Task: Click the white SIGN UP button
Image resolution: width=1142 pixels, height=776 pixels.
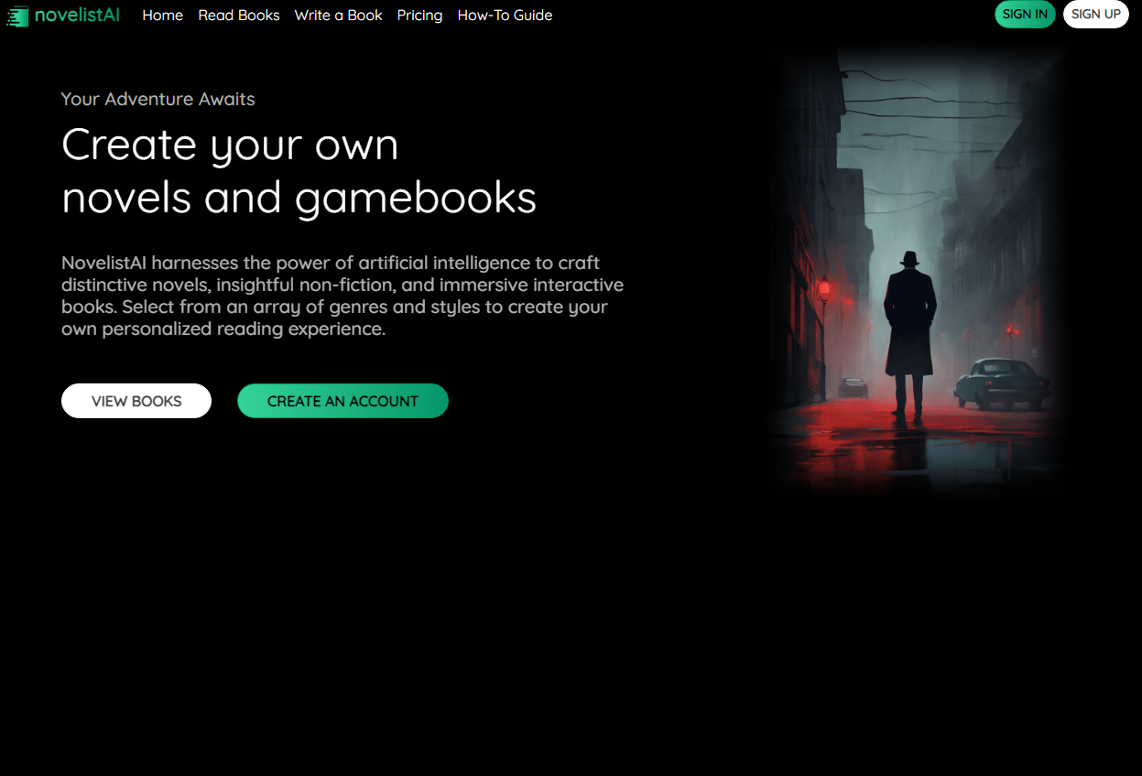Action: [x=1096, y=14]
